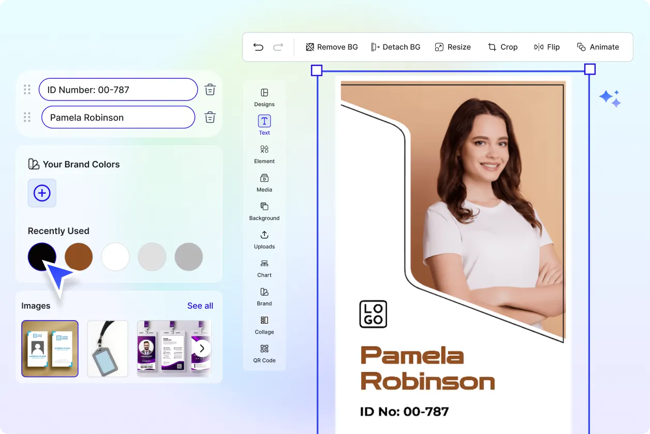The height and width of the screenshot is (434, 650).
Task: Select the black recently used color
Action: point(42,256)
